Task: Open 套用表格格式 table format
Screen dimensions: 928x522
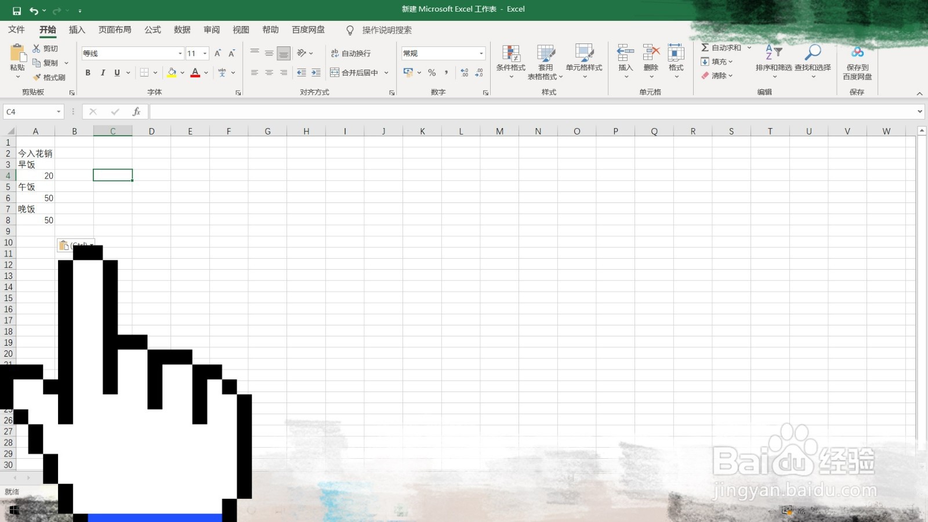Action: pyautogui.click(x=545, y=61)
